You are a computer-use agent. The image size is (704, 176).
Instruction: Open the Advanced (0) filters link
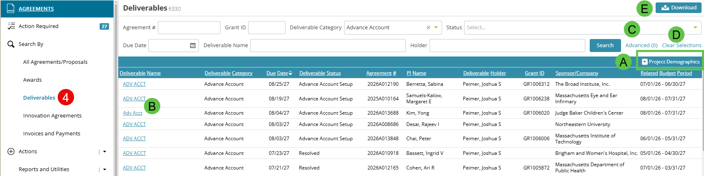(641, 46)
